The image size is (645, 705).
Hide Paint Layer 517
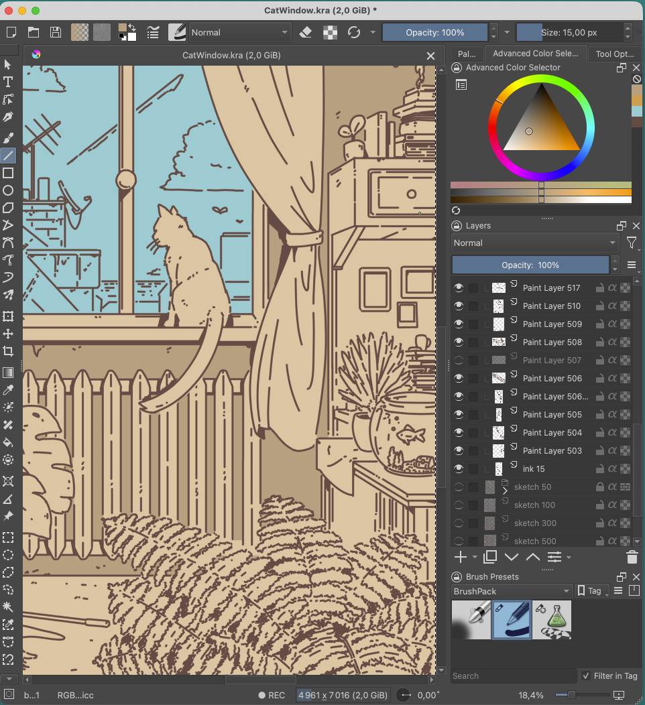point(459,287)
